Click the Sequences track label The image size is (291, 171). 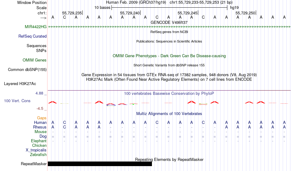(36, 46)
